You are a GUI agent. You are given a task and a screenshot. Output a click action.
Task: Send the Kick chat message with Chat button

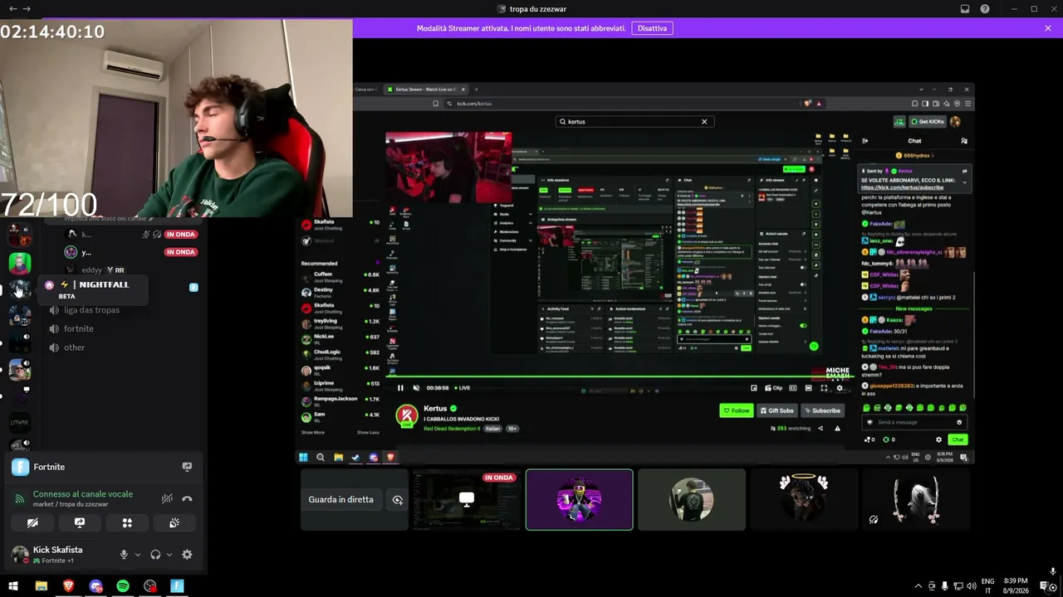tap(958, 439)
